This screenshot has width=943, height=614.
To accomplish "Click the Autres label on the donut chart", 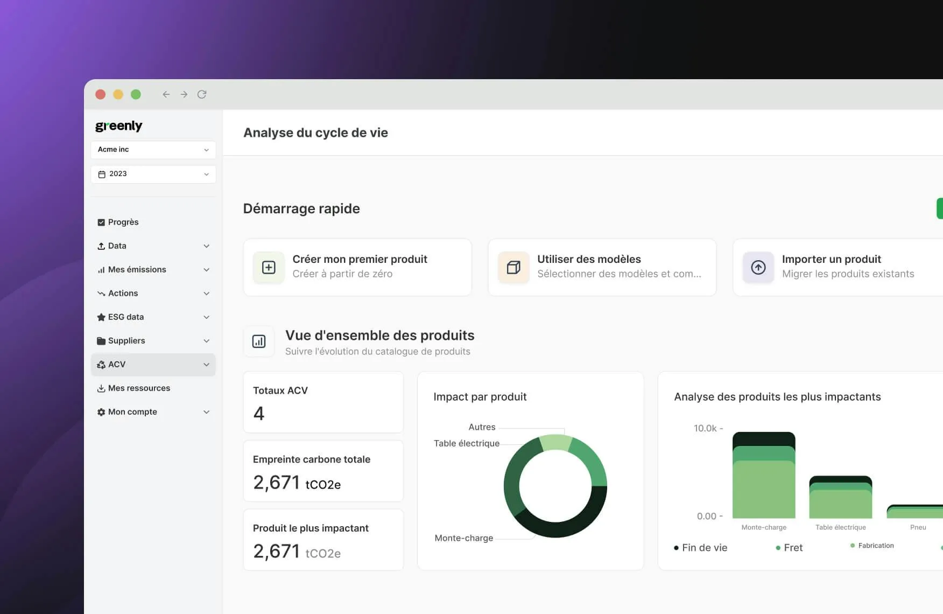I will 482,427.
